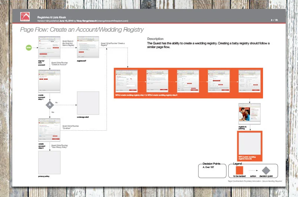The image size is (298, 197).
Task: Click the 'Page Flow: Create an Account/Wedding Registry' heading
Action: [82, 30]
